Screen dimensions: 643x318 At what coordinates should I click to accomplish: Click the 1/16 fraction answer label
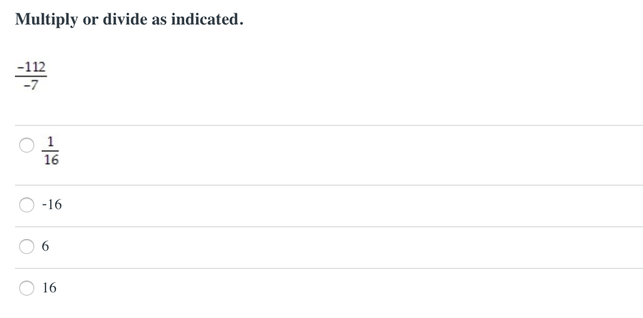point(51,151)
